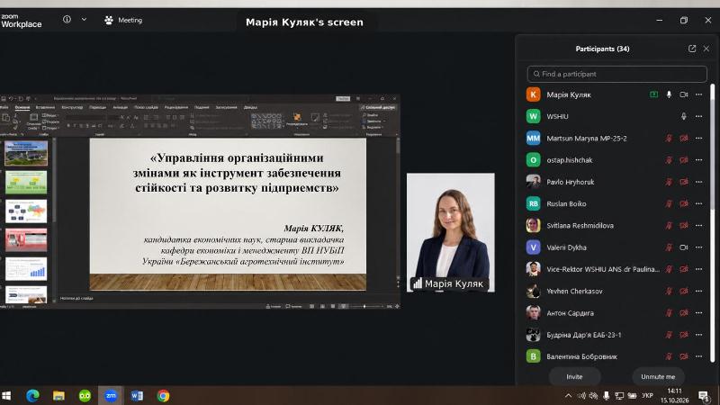This screenshot has width=720, height=405.
Task: Click Valerii Dykha's video camera icon
Action: pyautogui.click(x=684, y=247)
